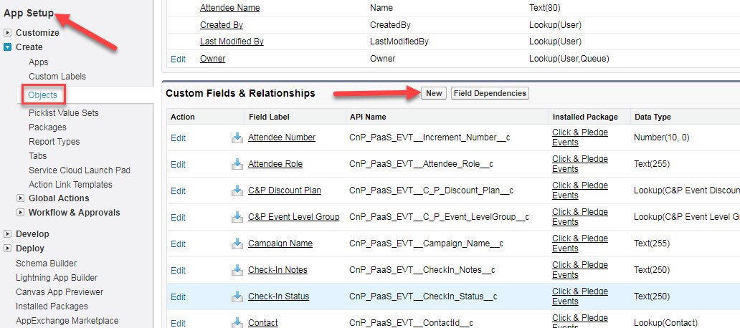The image size is (740, 328).
Task: Edit the Check-In Notes field
Action: pos(178,270)
